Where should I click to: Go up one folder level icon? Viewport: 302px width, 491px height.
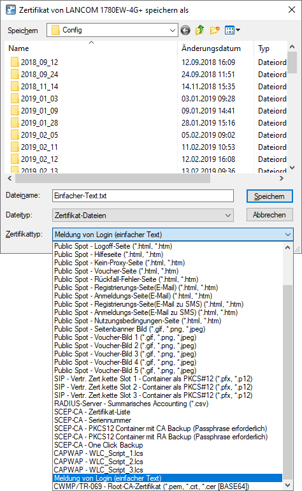tap(199, 31)
